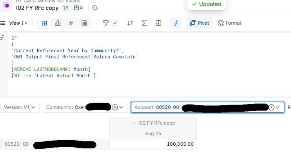The width and height of the screenshot is (291, 161).
Task: Select the sheet/form view icon
Action: (84, 23)
